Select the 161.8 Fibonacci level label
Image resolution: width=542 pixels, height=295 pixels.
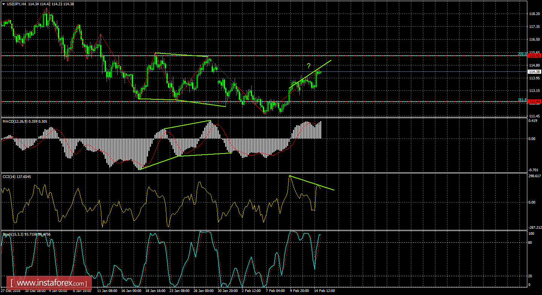[522, 100]
